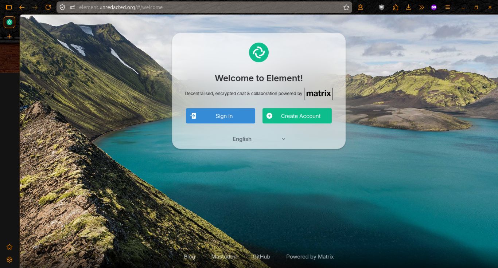The height and width of the screenshot is (268, 498).
Task: Go forward to the next page
Action: pyautogui.click(x=35, y=7)
